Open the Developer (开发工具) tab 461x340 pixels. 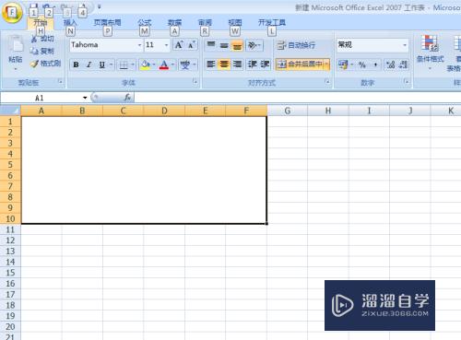click(272, 22)
